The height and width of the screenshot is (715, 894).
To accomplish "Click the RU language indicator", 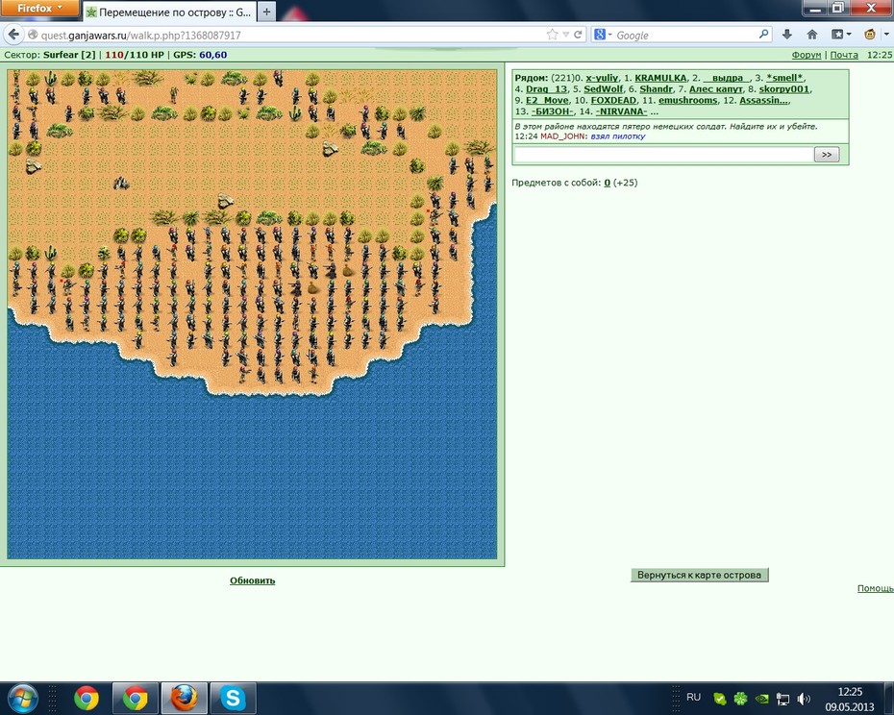I will [x=693, y=698].
